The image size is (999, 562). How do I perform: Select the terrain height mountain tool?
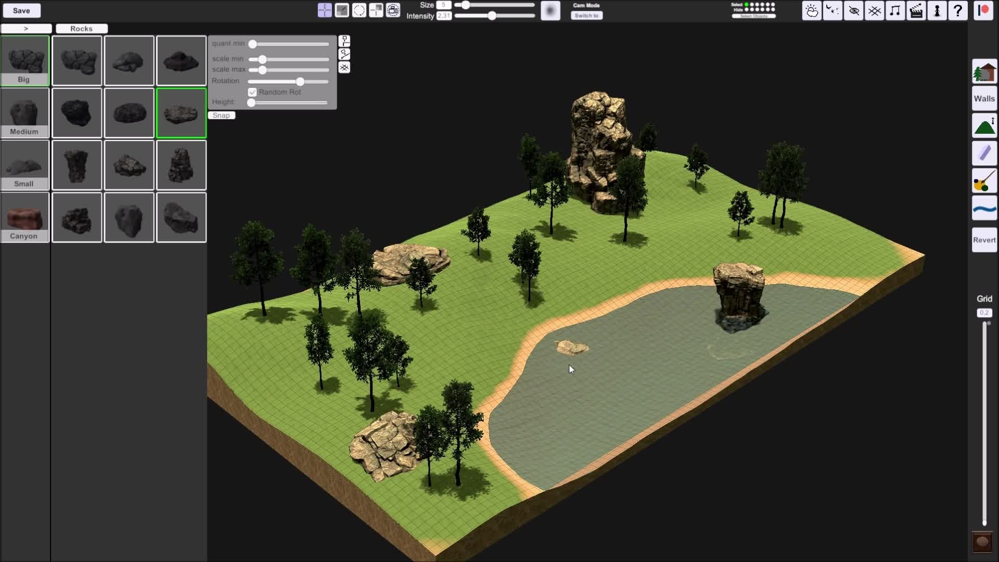tap(984, 126)
